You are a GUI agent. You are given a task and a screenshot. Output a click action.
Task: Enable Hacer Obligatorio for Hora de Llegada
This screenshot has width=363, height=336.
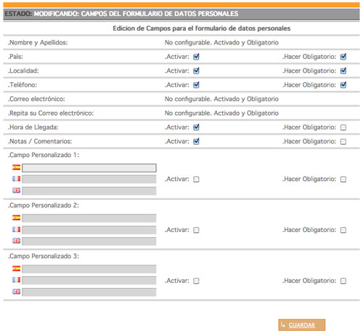(x=343, y=127)
